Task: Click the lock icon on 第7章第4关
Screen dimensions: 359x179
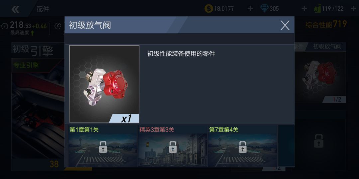Action: 243,147
